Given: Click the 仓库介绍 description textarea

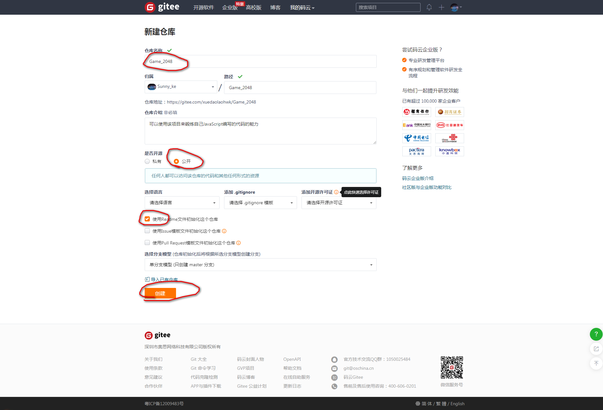Looking at the screenshot, I should [261, 131].
